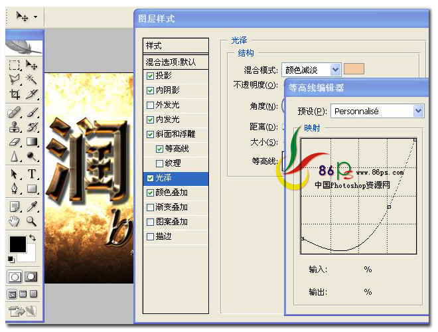The height and width of the screenshot is (332, 438).
Task: Choose full screen with menu bar mode
Action: [23, 294]
